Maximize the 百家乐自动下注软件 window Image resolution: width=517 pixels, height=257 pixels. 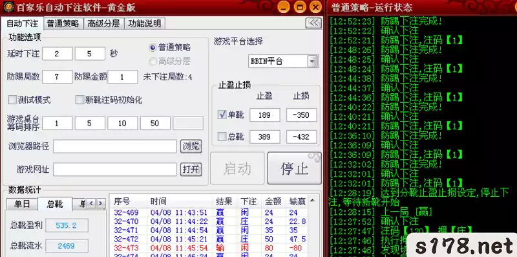(300, 7)
